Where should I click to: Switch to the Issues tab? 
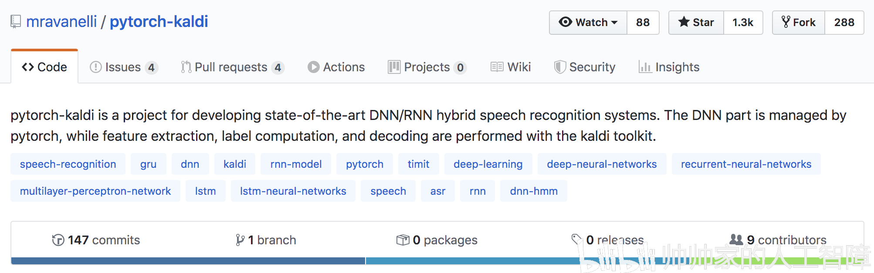click(x=124, y=67)
